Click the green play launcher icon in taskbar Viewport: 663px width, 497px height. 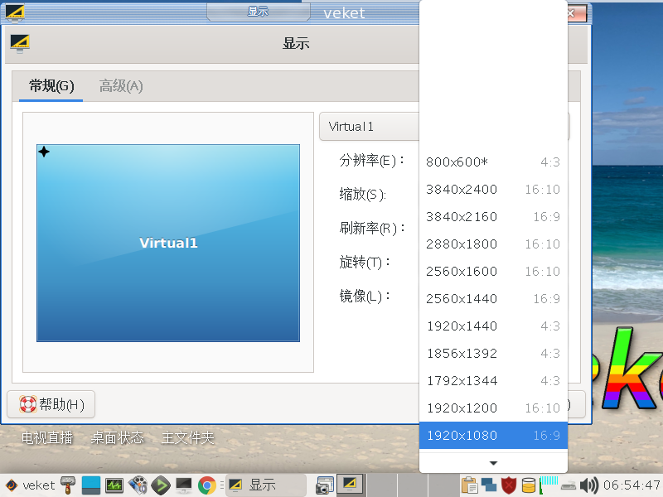click(x=159, y=485)
